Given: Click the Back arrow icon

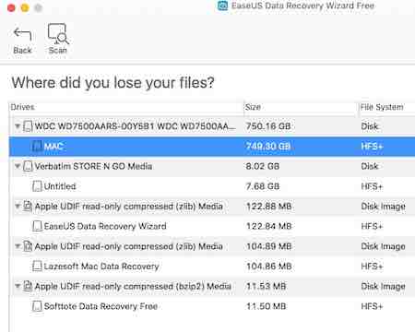Looking at the screenshot, I should [x=22, y=34].
